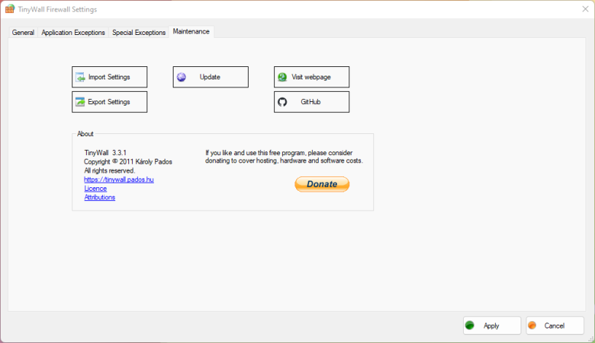Open the GitHub button
595x343 pixels.
[311, 102]
